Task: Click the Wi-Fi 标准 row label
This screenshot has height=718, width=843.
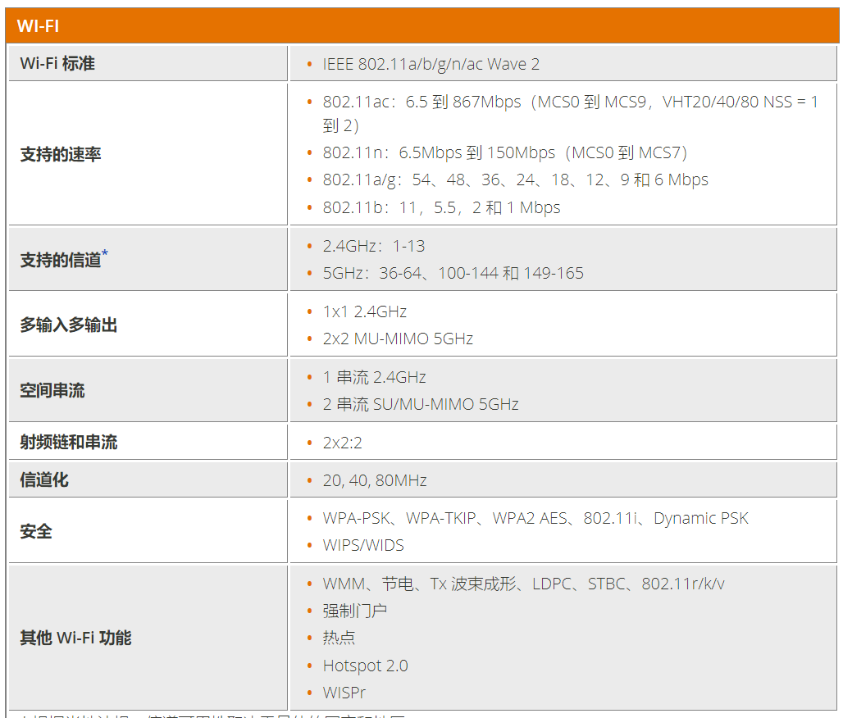Action: [x=57, y=64]
